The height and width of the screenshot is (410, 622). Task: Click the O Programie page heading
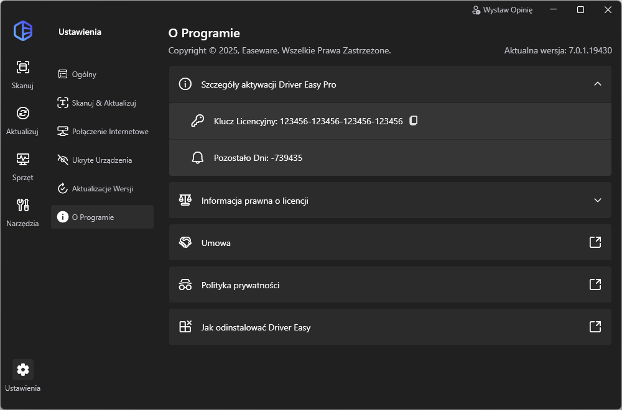[204, 34]
